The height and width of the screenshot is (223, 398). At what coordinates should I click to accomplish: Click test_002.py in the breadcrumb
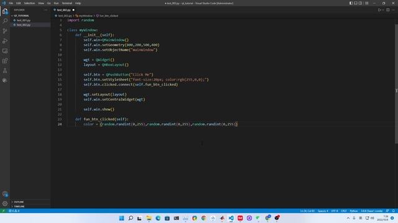[65, 15]
